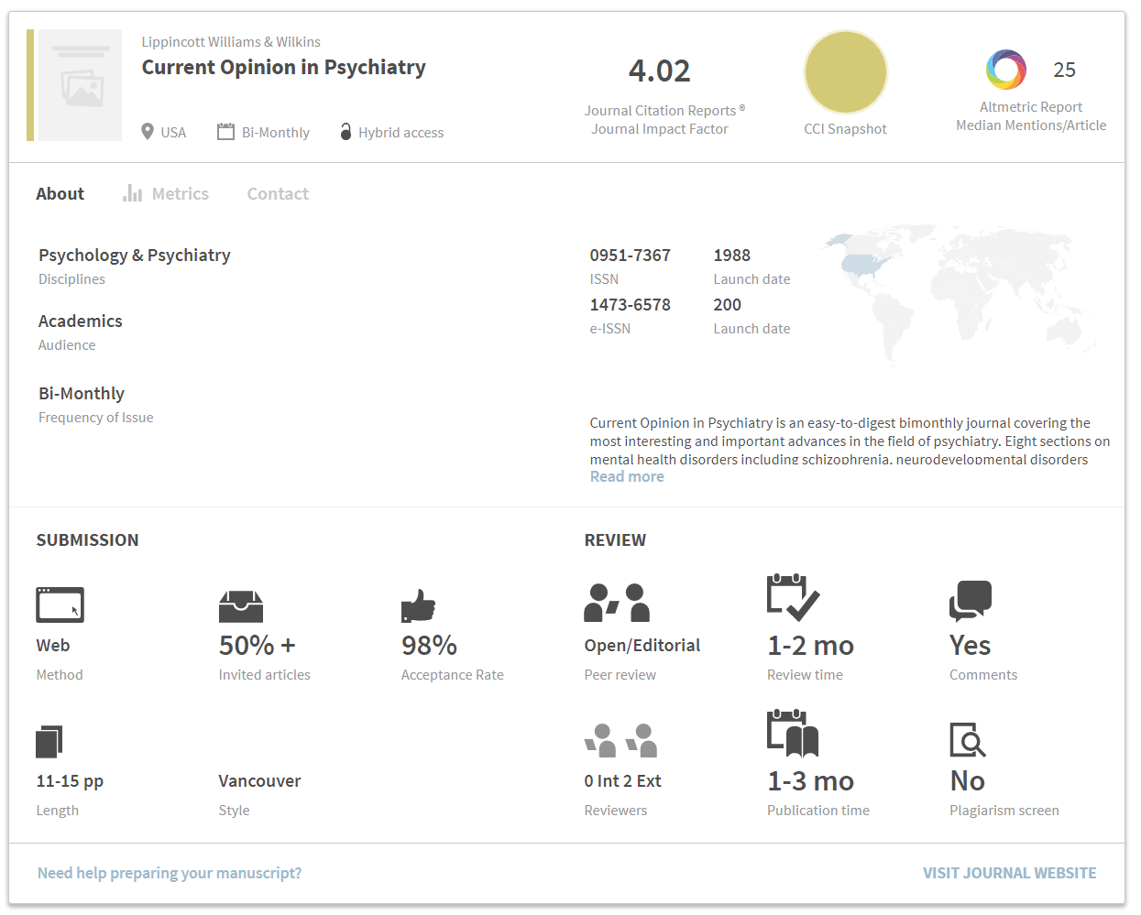Click the Yes comments value
The image size is (1141, 915).
pyautogui.click(x=970, y=645)
